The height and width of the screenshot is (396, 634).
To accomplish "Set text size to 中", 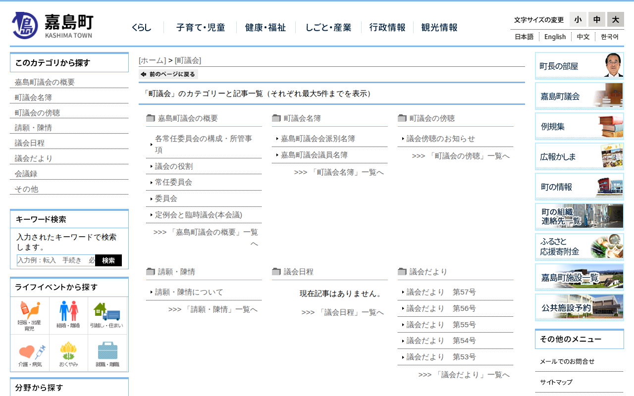I will coord(597,19).
